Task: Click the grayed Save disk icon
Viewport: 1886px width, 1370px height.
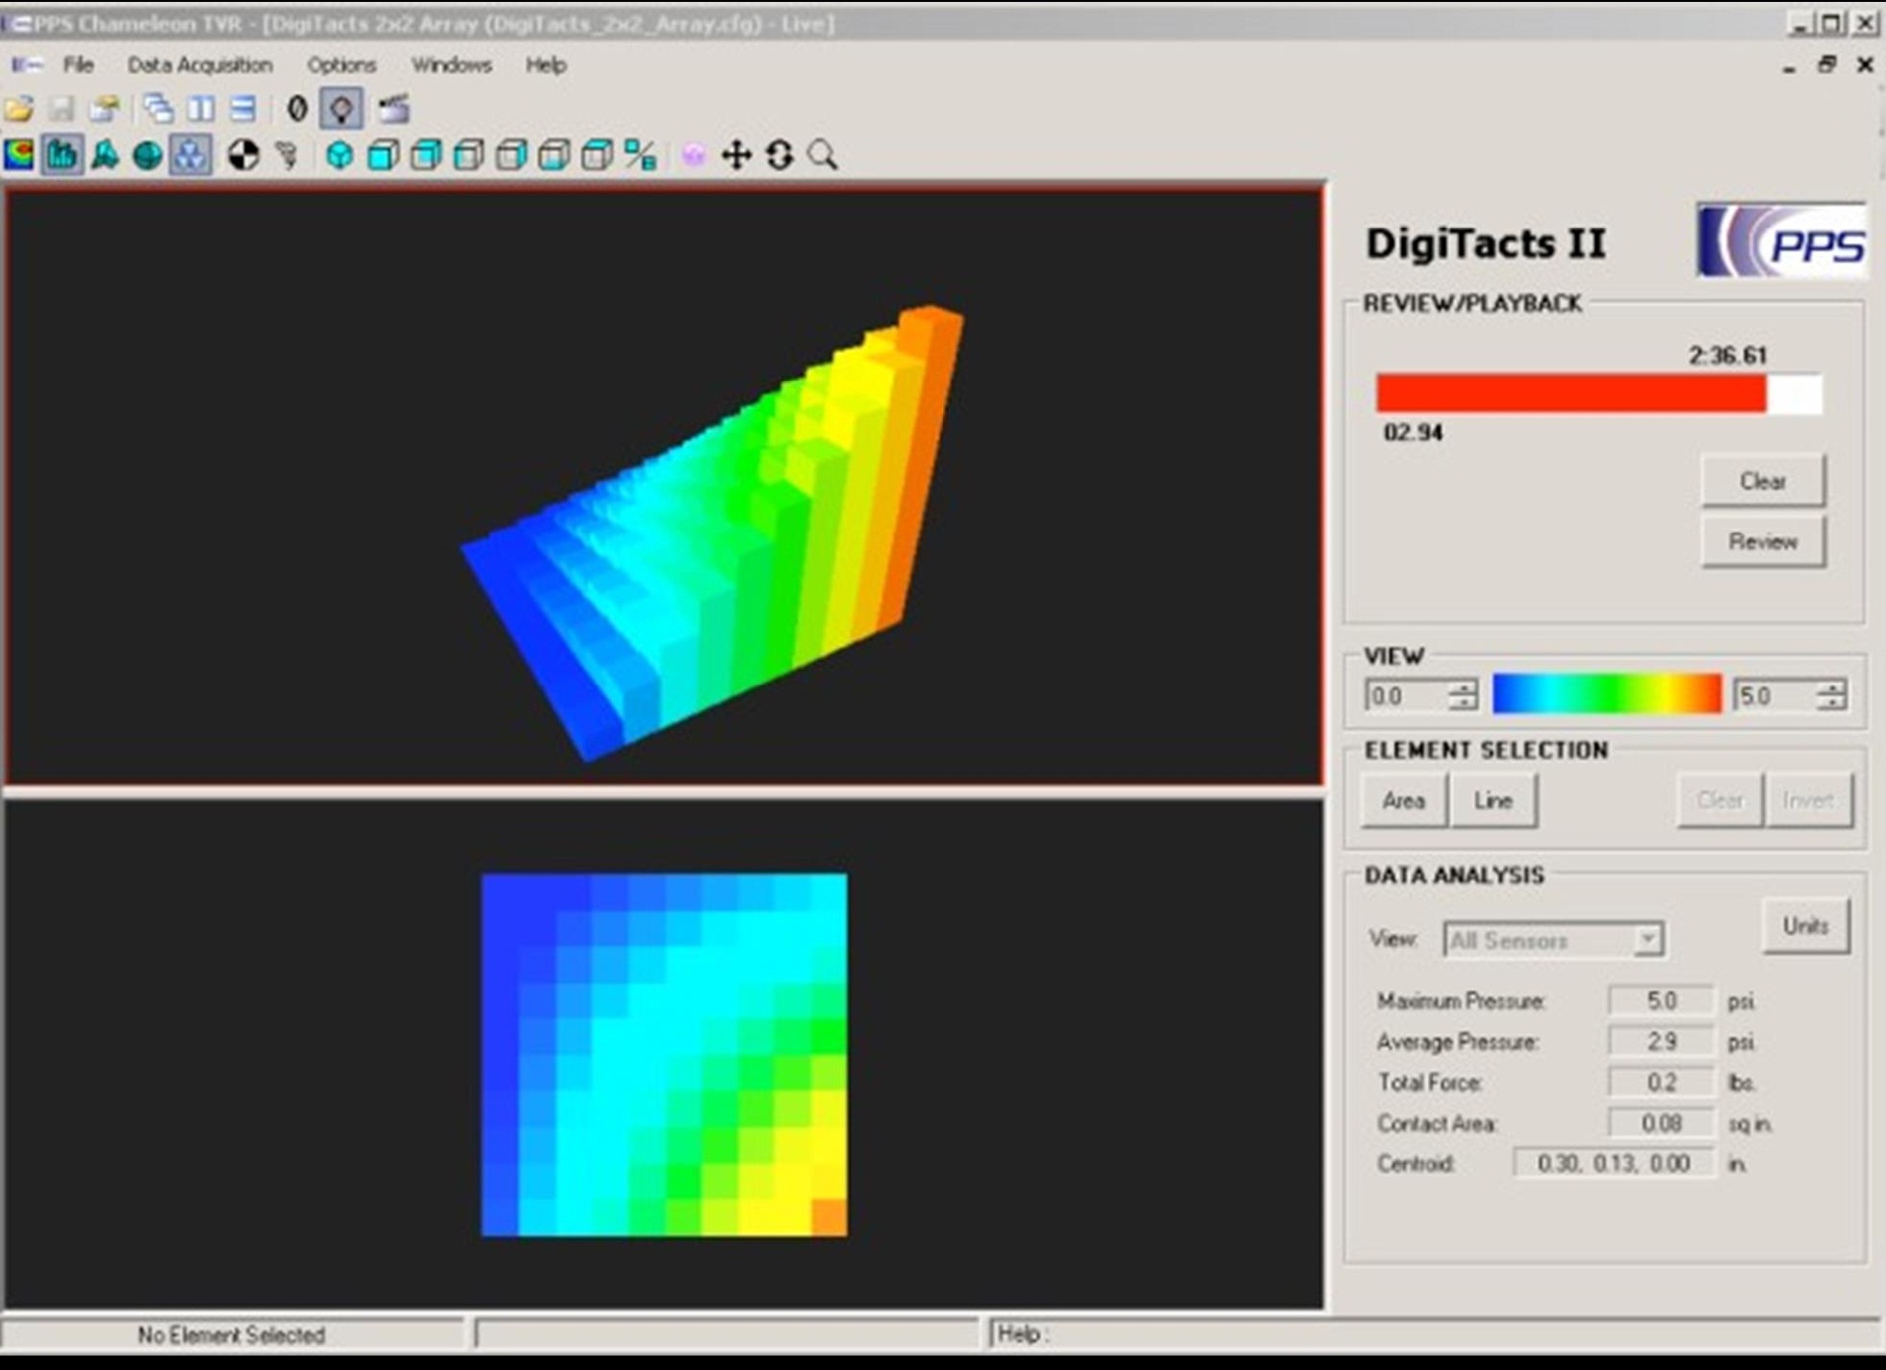Action: [x=62, y=109]
